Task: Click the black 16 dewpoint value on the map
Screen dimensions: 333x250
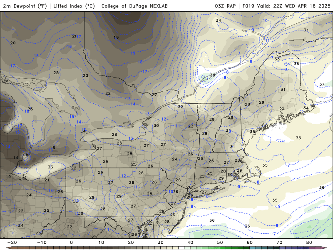Action: tap(116, 37)
